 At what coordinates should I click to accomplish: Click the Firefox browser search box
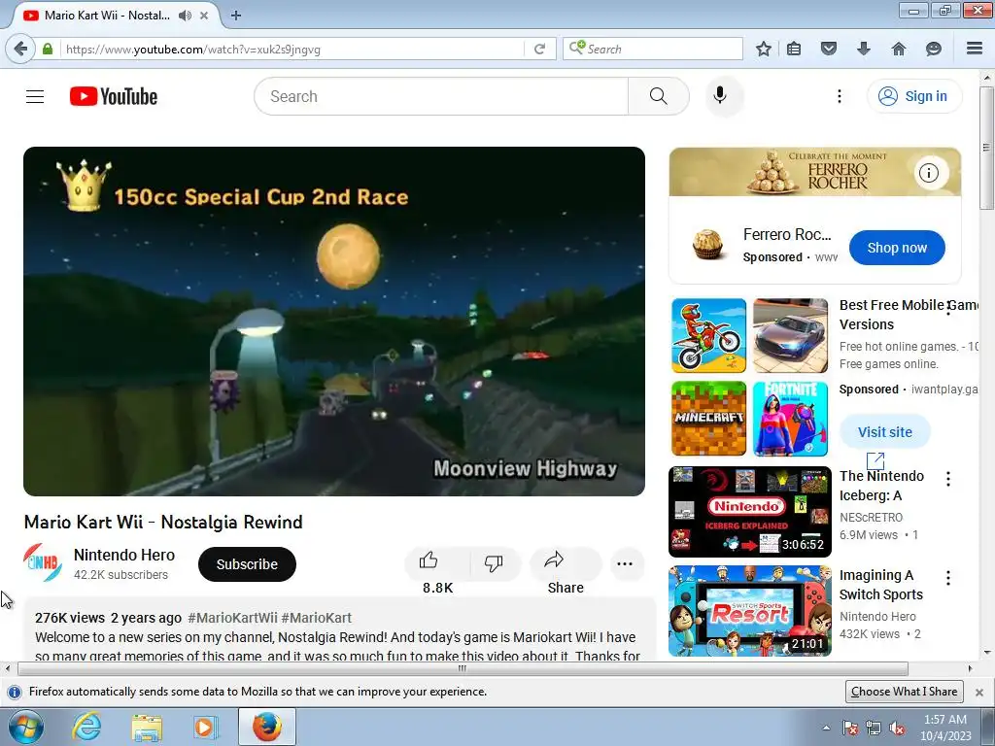tap(652, 49)
